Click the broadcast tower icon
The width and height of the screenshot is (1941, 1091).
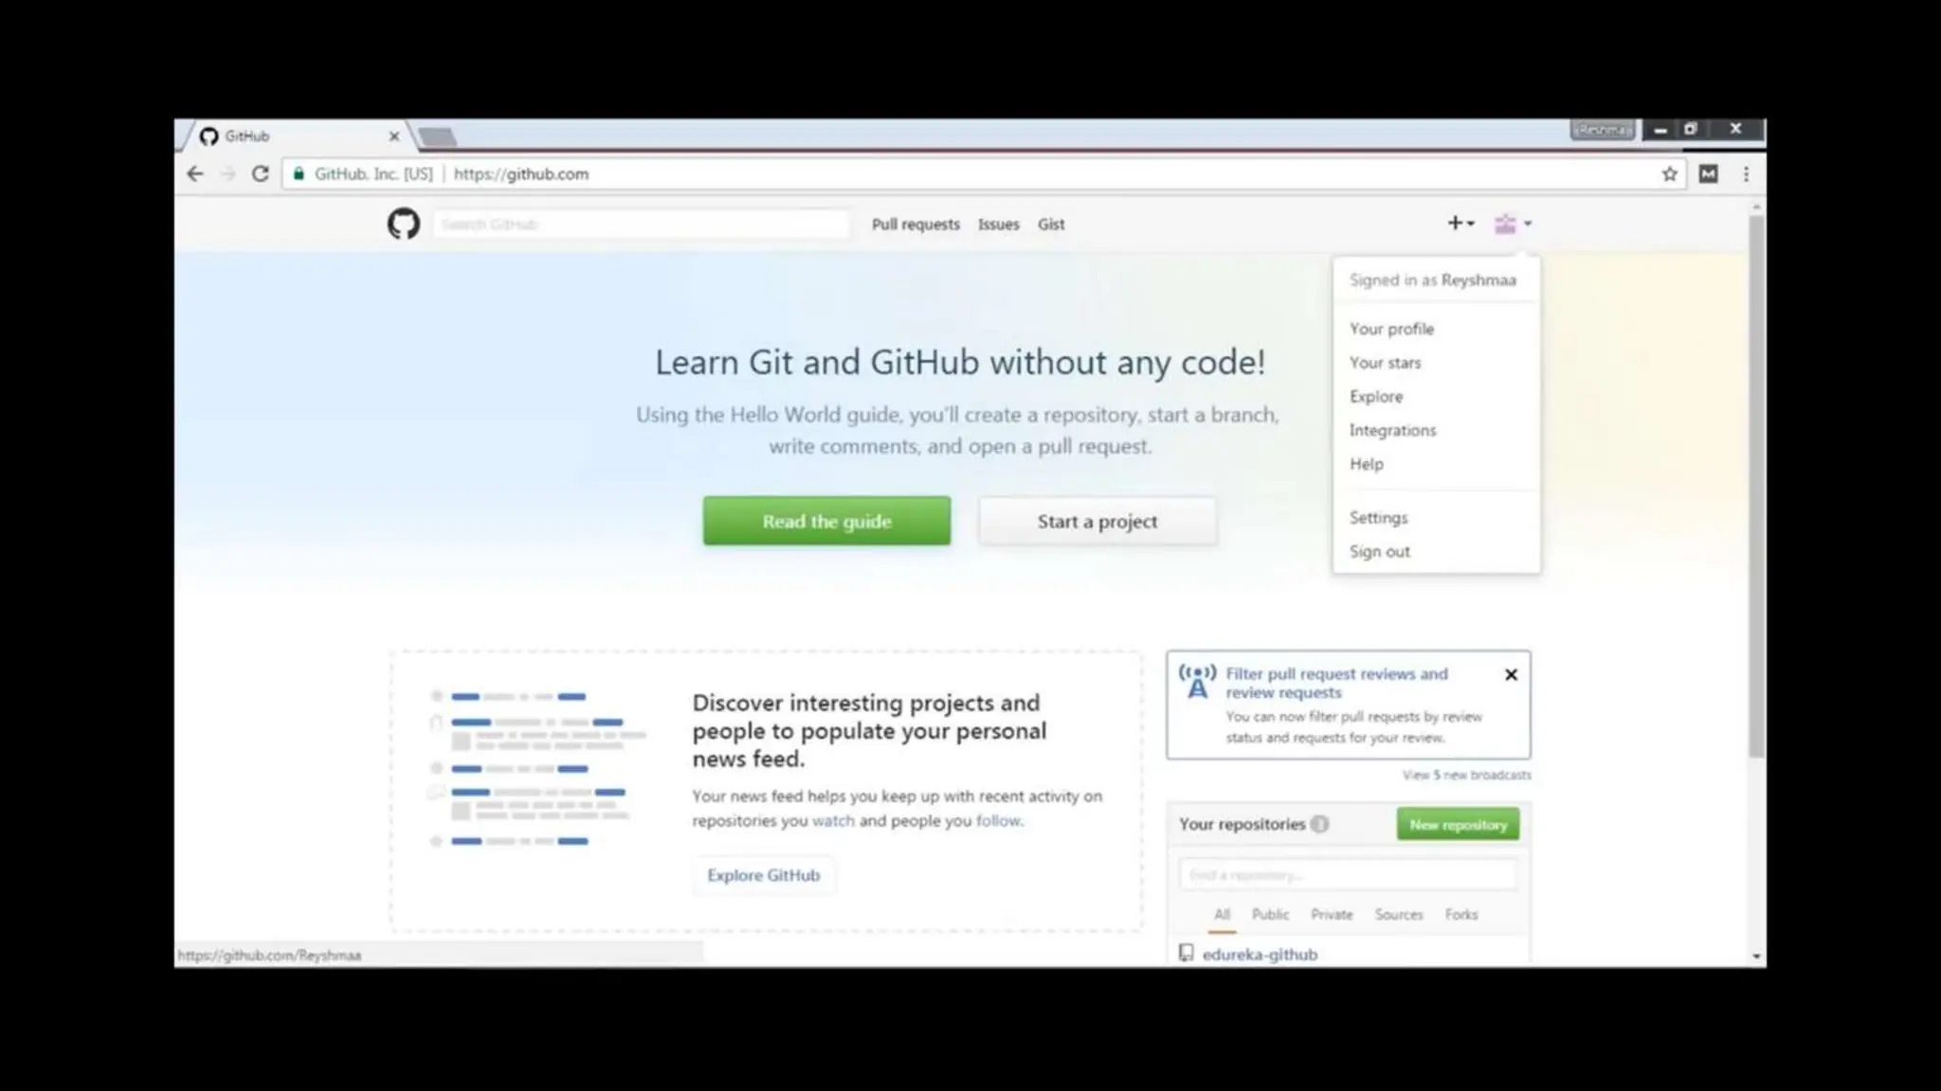1197,681
